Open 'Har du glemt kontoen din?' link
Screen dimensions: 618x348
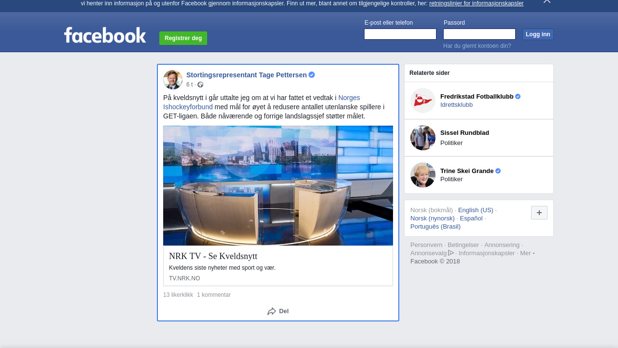pyautogui.click(x=477, y=46)
